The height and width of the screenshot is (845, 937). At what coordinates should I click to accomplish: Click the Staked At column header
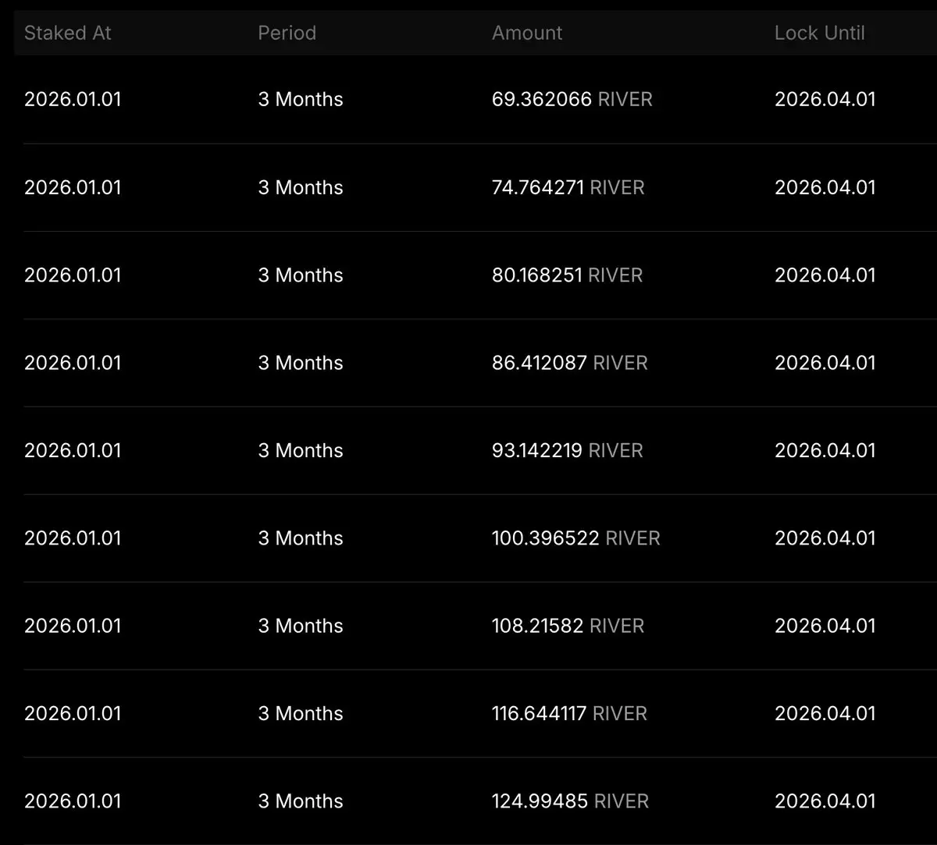pos(68,33)
